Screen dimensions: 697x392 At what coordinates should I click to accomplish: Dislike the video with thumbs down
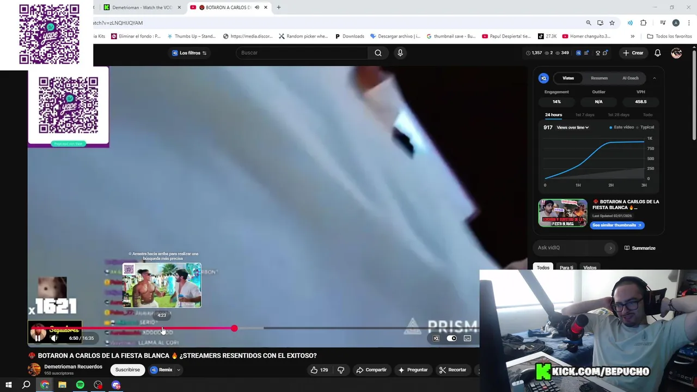[341, 370]
